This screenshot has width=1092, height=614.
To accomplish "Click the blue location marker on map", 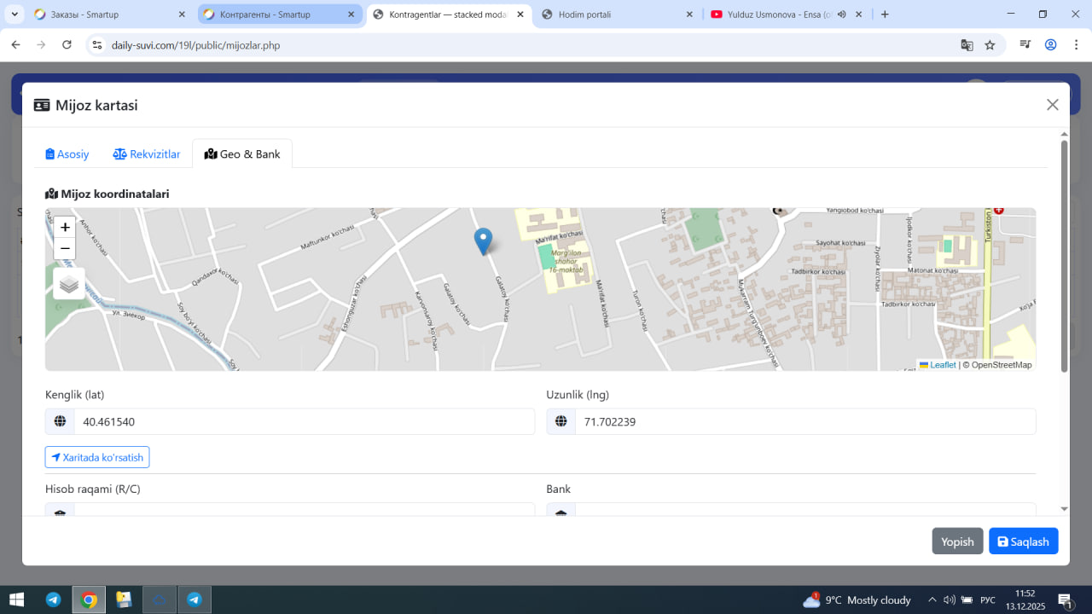I will [483, 241].
